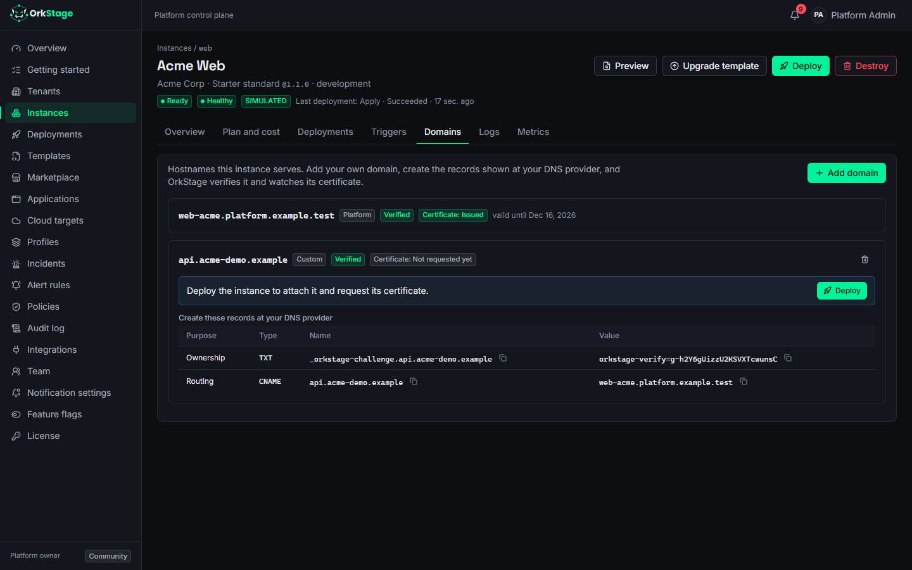
Task: Follow the Instances breadcrumb link
Action: click(x=174, y=48)
